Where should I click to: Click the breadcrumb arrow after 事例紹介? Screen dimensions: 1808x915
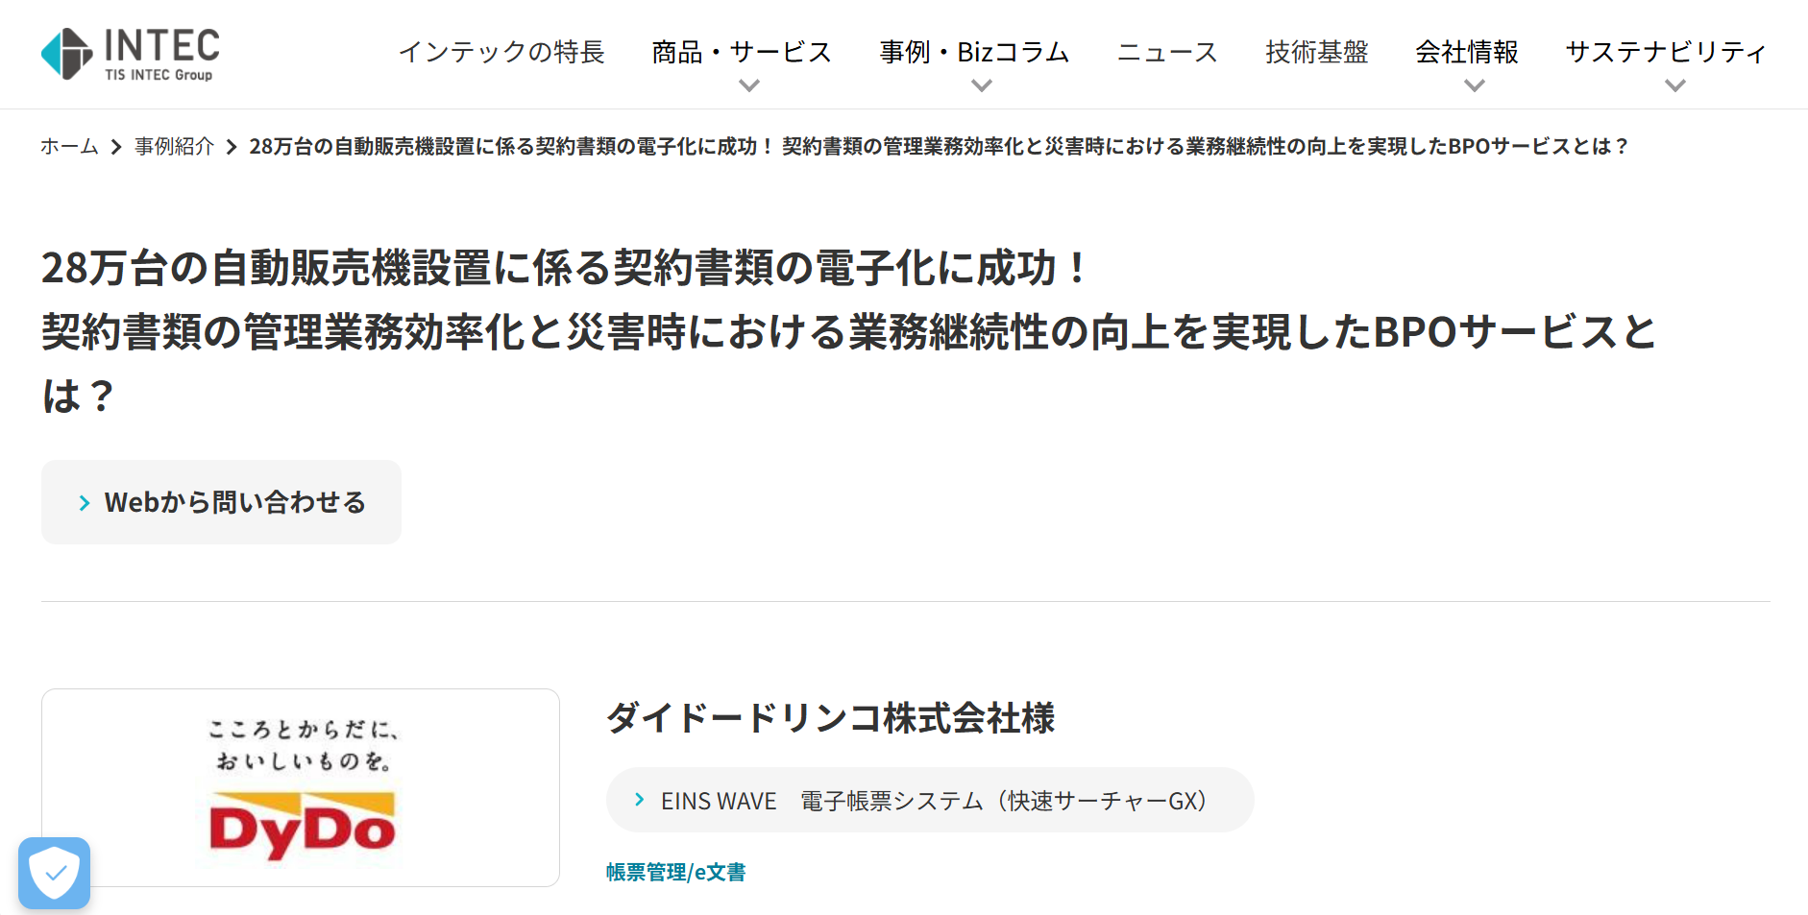(x=232, y=147)
